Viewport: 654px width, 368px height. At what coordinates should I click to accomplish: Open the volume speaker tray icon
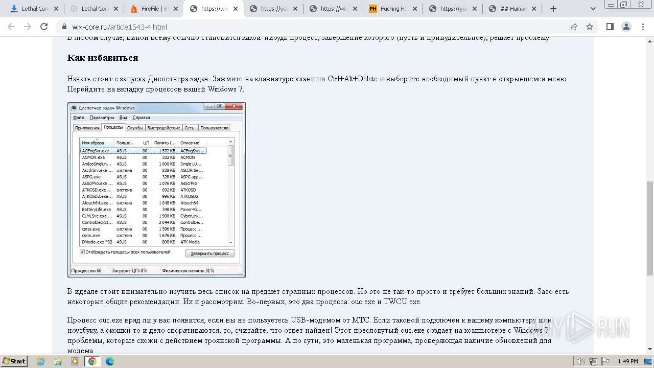[581, 361]
